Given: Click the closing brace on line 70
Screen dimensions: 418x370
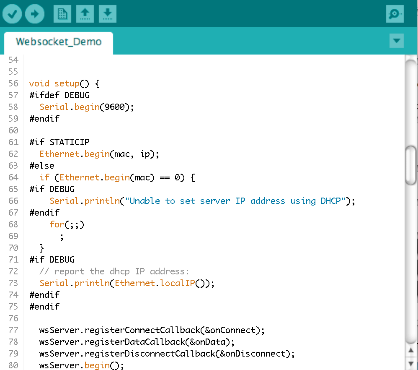Looking at the screenshot, I should pyautogui.click(x=41, y=248).
